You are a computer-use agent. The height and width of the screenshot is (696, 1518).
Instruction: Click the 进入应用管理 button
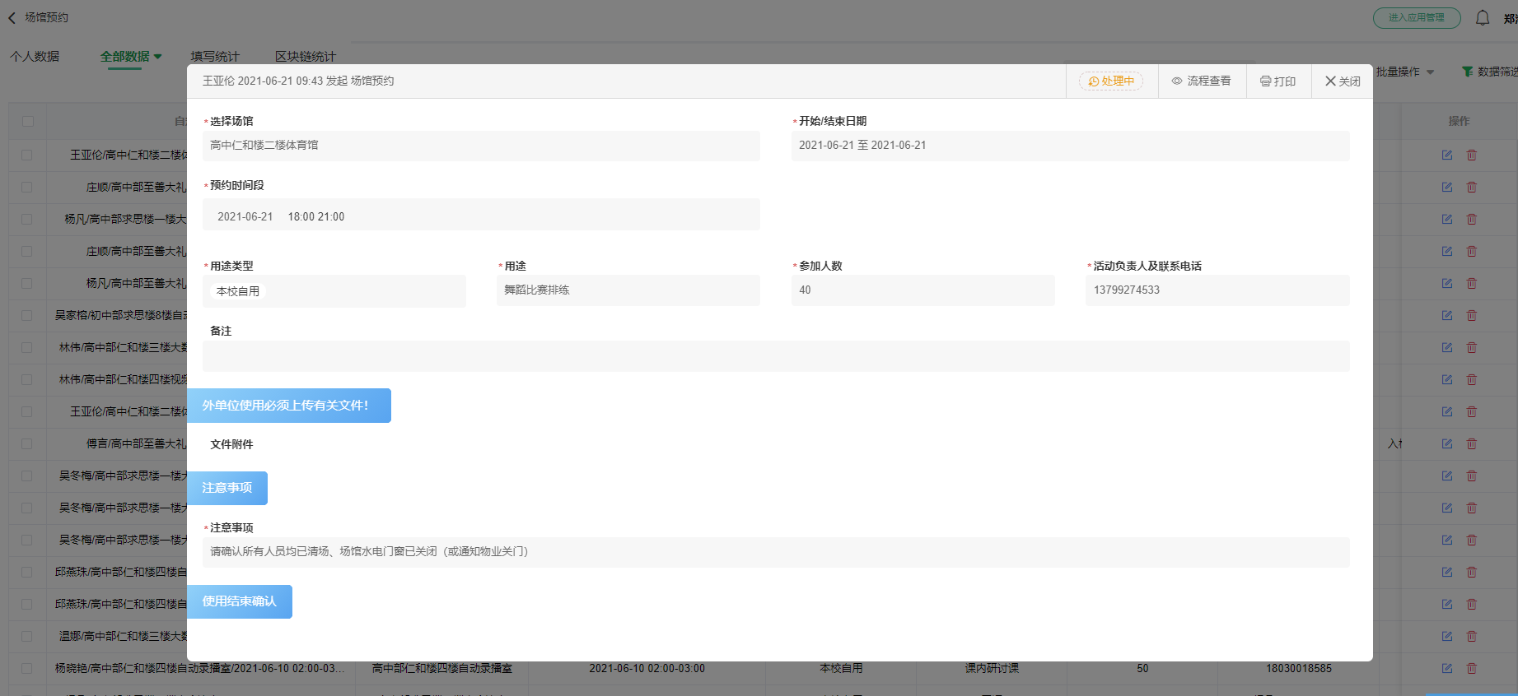pos(1416,17)
